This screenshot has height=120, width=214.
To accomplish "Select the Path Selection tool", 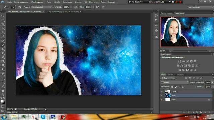I will [3, 82].
